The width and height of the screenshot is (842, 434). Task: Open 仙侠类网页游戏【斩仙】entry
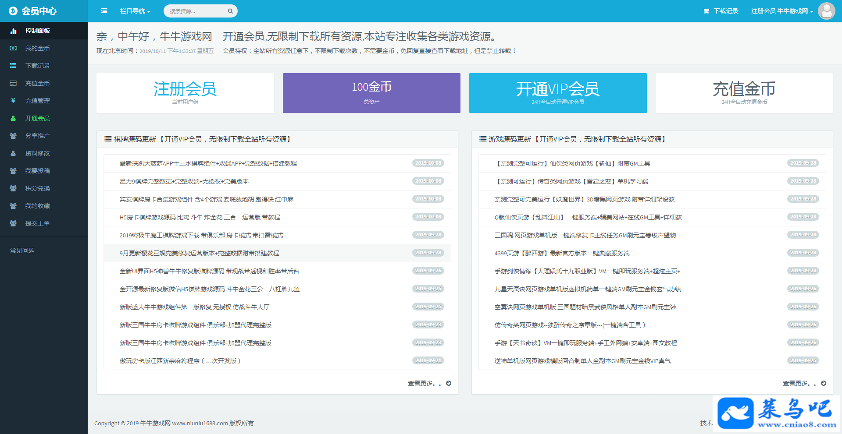click(x=572, y=163)
